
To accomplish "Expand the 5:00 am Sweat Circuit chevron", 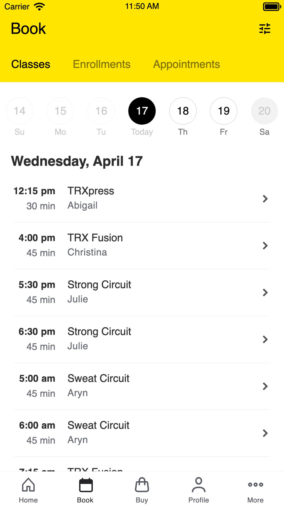I will pos(265,386).
